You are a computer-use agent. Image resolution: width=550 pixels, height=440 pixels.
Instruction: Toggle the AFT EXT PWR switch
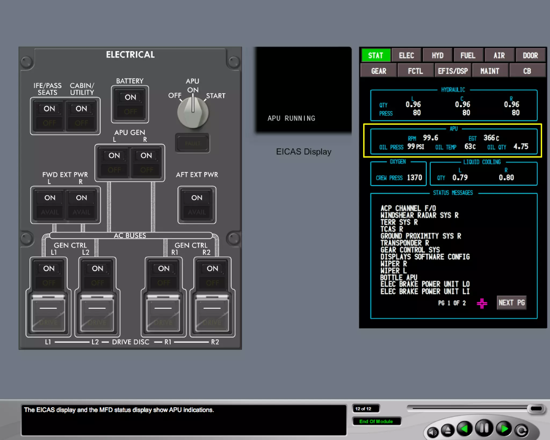click(197, 205)
